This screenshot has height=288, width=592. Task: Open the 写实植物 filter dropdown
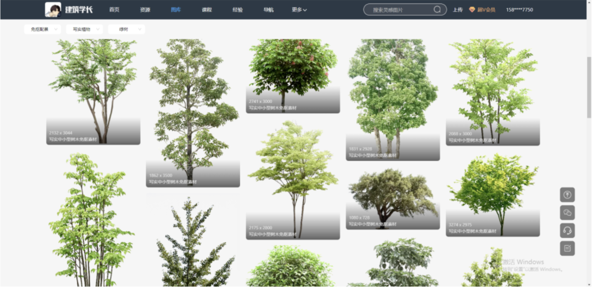(84, 30)
